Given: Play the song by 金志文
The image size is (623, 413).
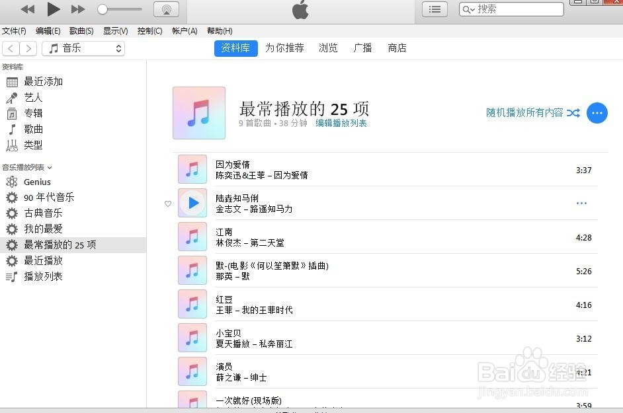Looking at the screenshot, I should click(192, 203).
